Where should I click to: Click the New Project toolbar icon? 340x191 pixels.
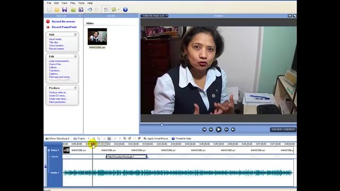[x=49, y=10]
